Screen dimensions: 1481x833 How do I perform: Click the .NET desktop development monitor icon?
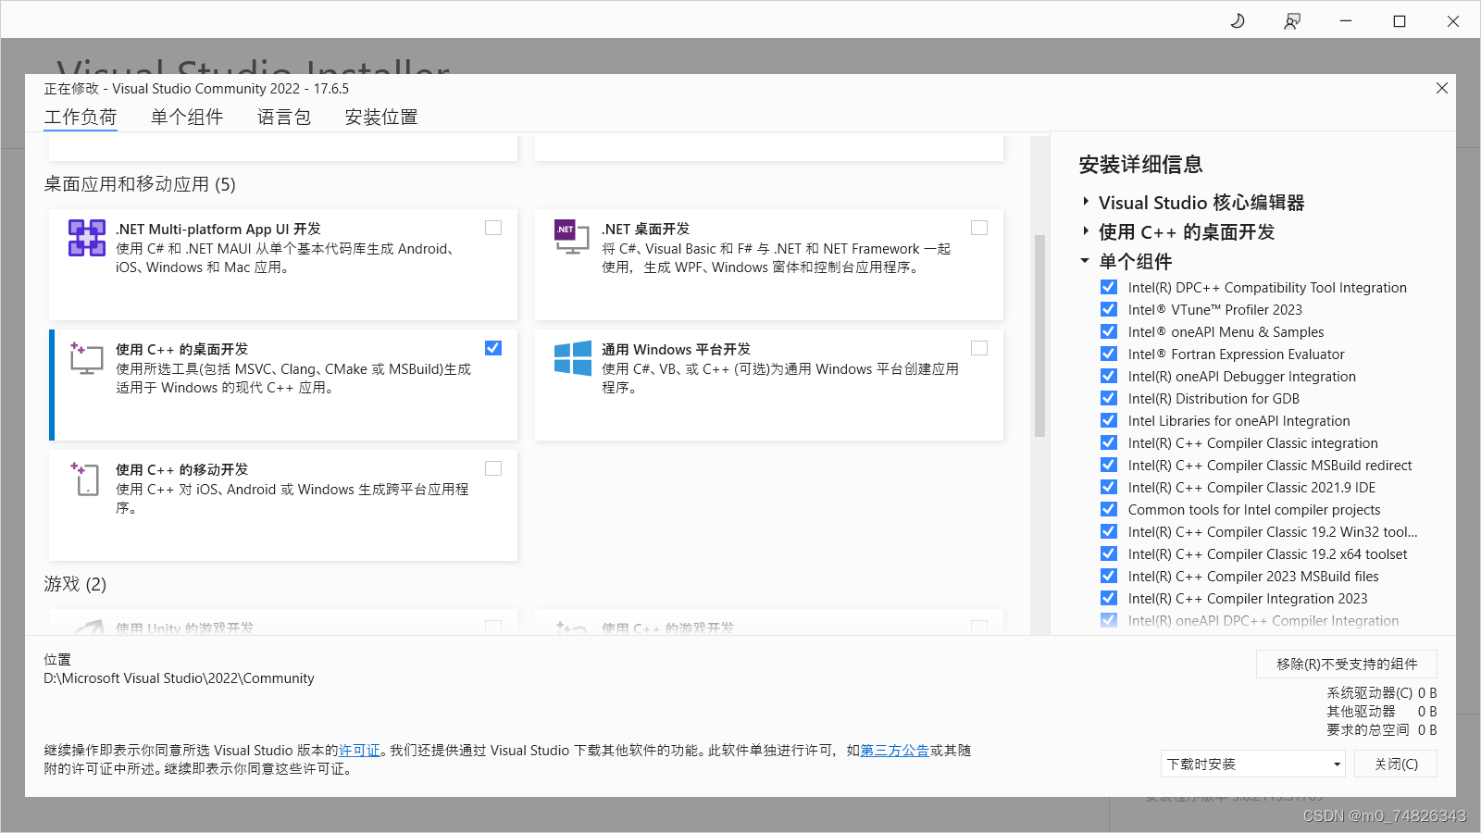click(x=572, y=237)
